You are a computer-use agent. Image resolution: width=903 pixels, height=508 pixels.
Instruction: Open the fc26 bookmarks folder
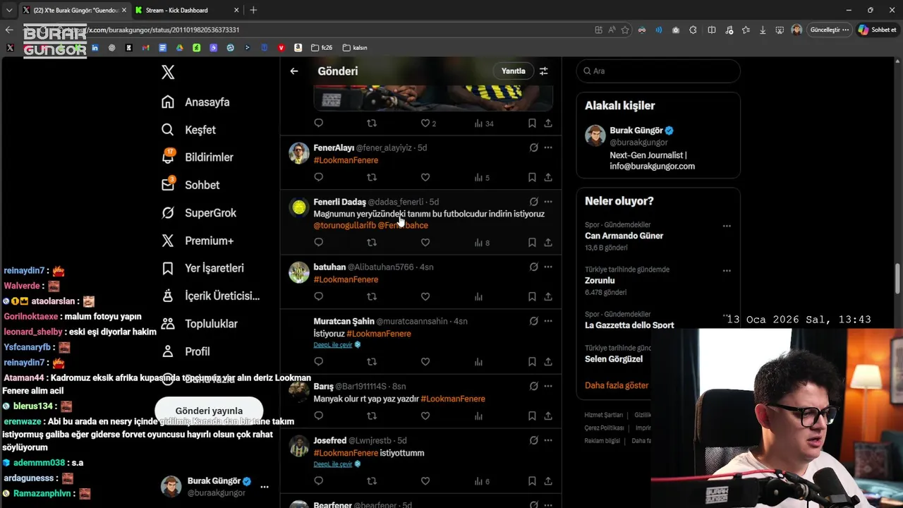(x=322, y=48)
